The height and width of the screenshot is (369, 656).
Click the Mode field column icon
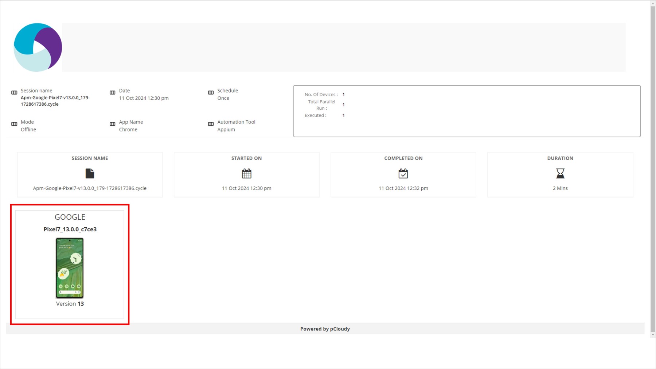click(14, 124)
